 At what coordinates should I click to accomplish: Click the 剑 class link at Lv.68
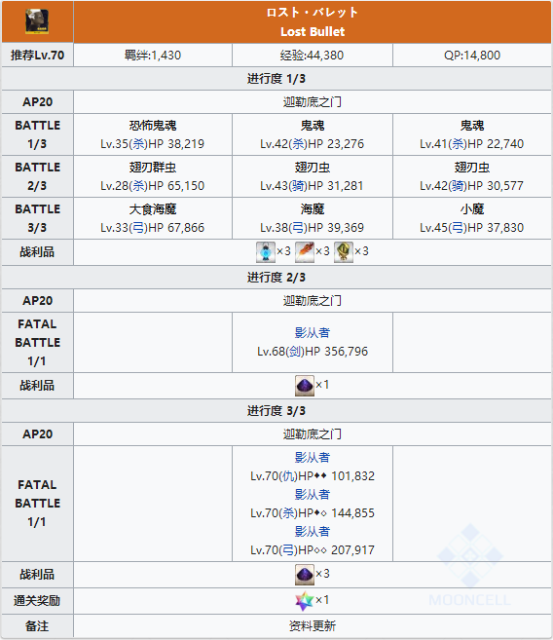tap(296, 352)
